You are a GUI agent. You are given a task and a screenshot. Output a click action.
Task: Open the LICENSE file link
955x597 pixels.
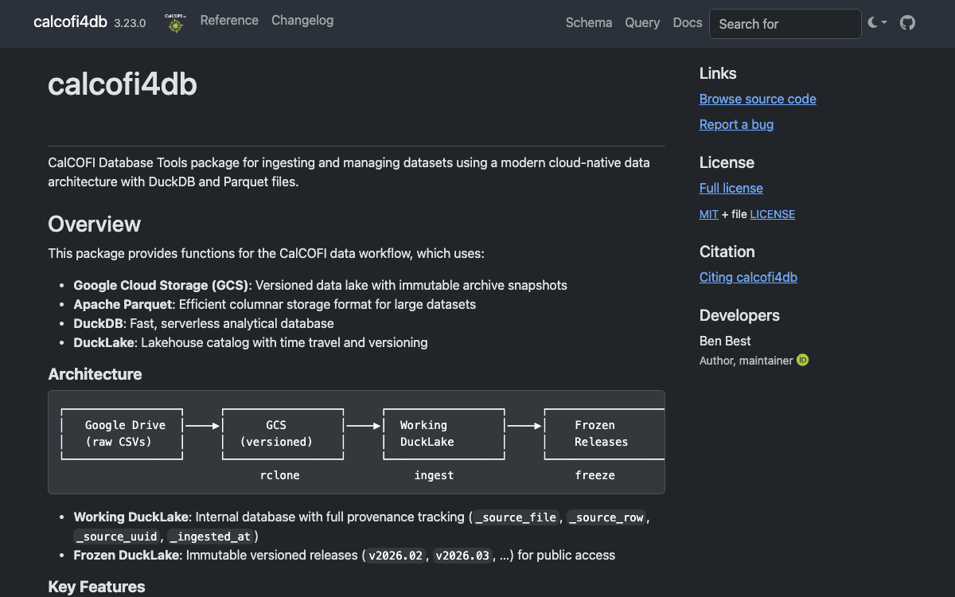[772, 214]
